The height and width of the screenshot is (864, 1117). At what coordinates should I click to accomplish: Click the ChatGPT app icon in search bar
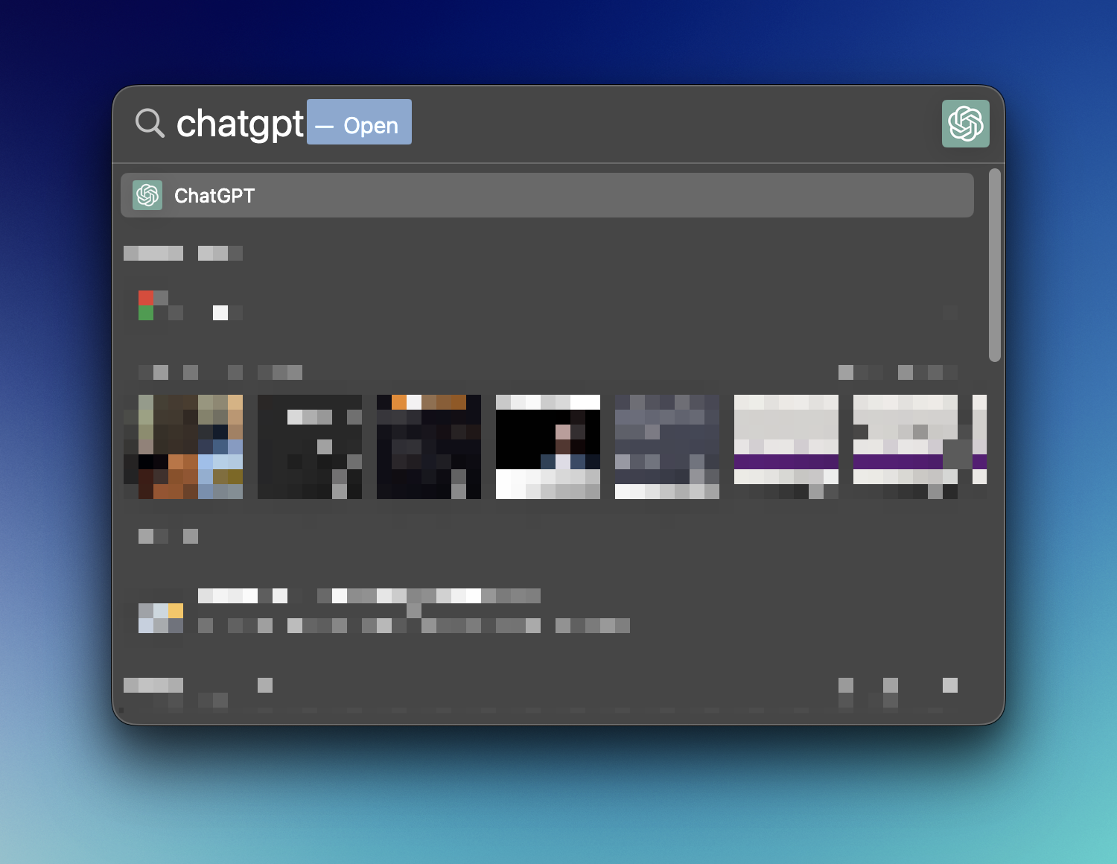(965, 124)
